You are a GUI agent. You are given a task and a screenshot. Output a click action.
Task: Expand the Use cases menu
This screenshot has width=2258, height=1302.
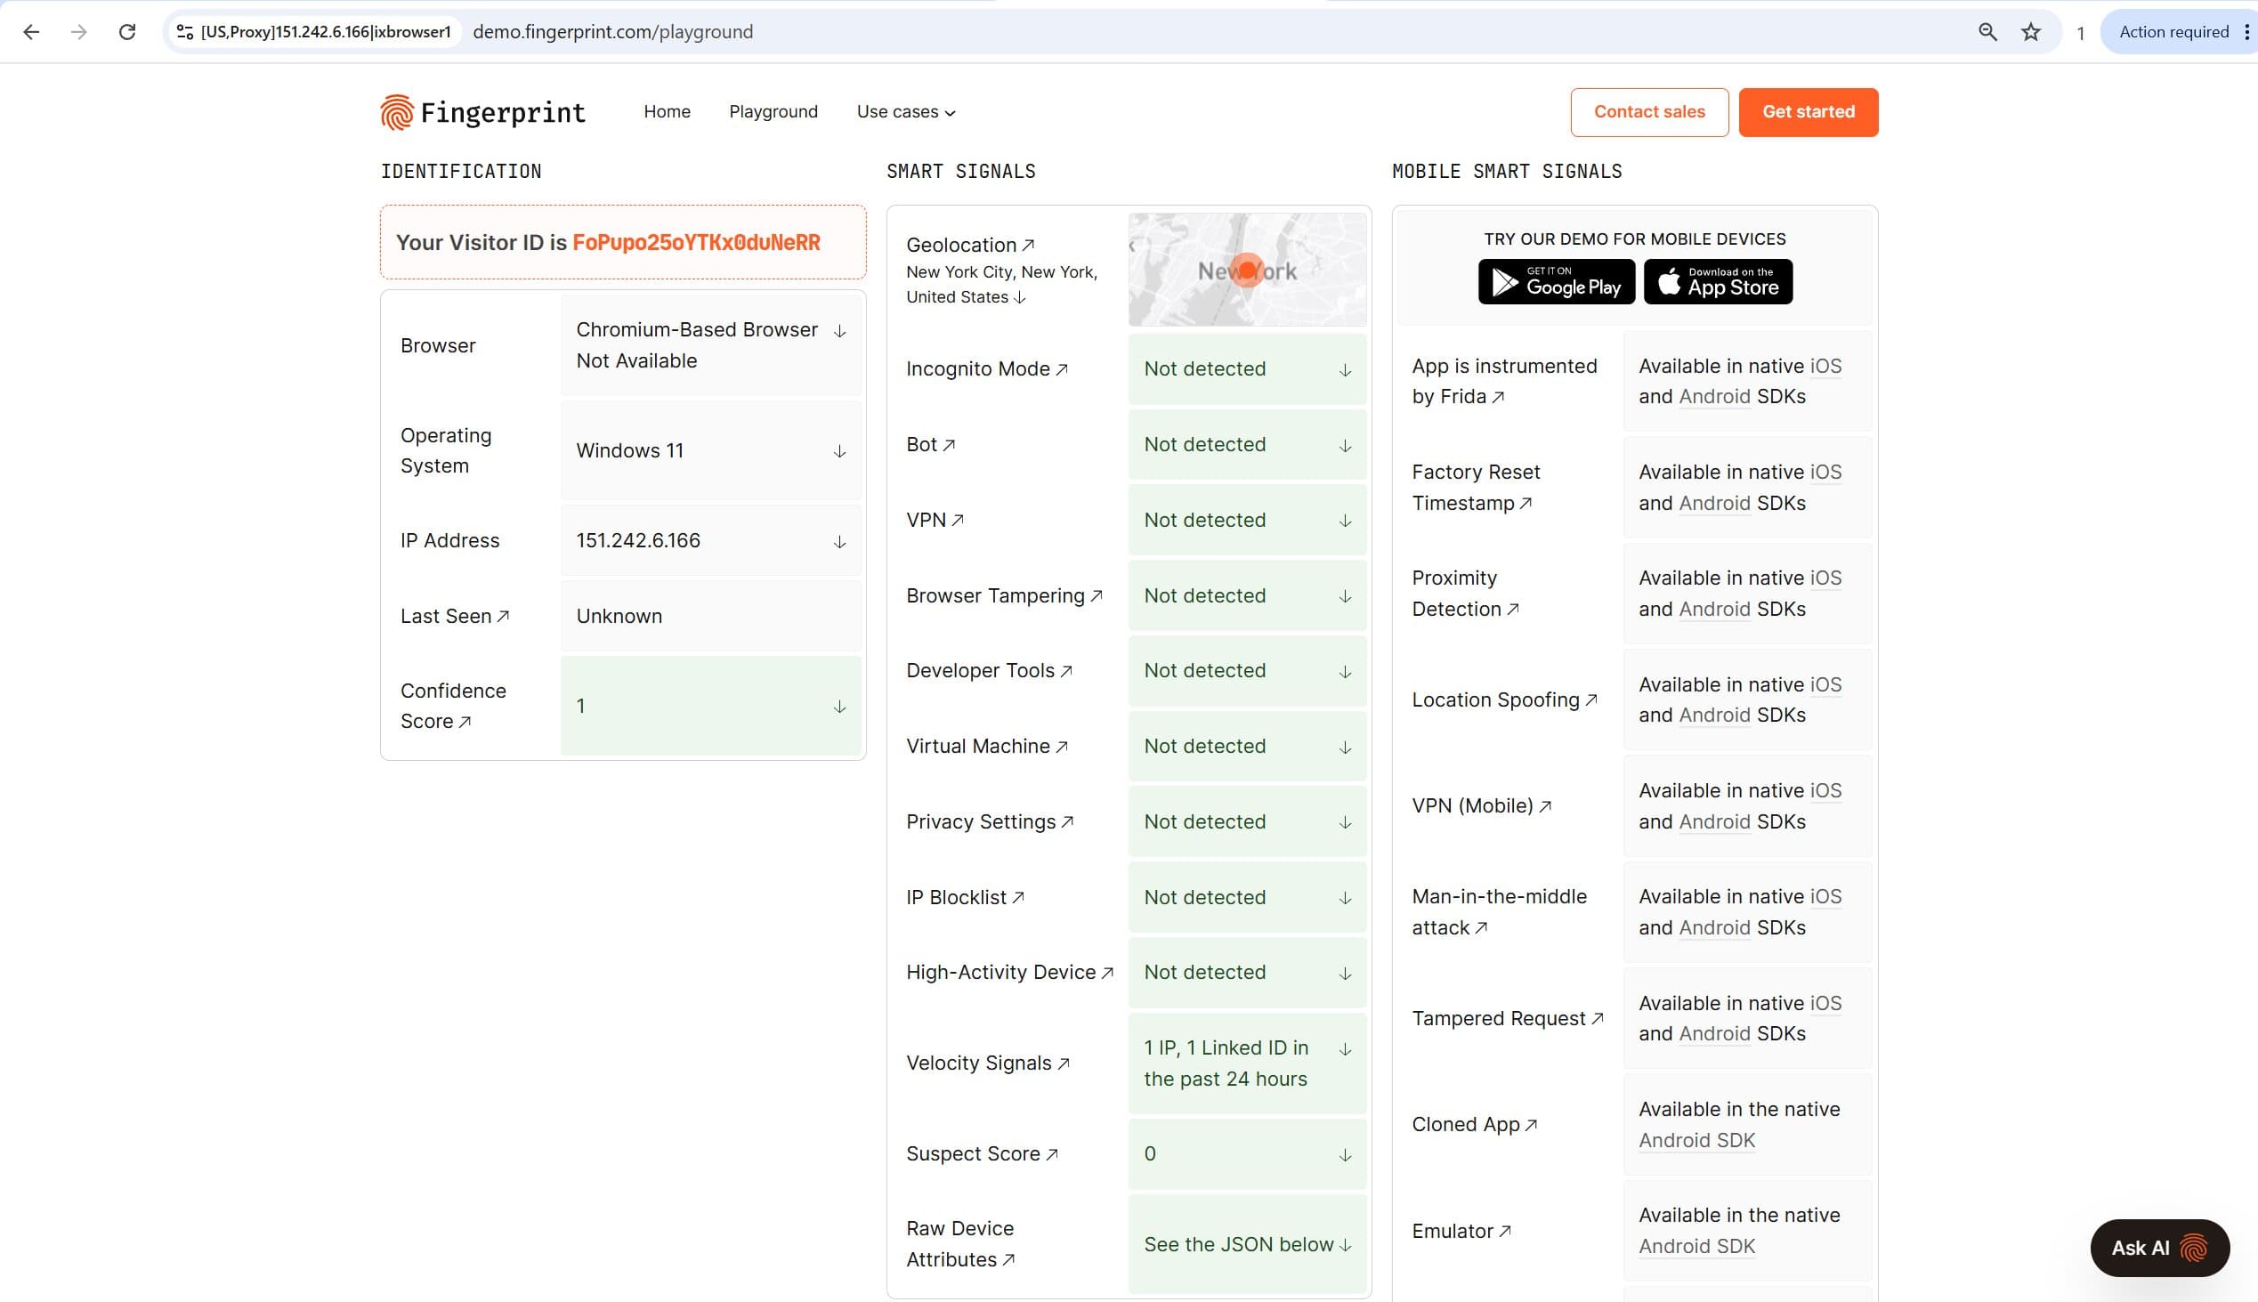(906, 112)
